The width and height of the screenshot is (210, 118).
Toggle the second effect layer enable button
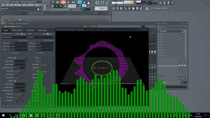tap(29, 34)
